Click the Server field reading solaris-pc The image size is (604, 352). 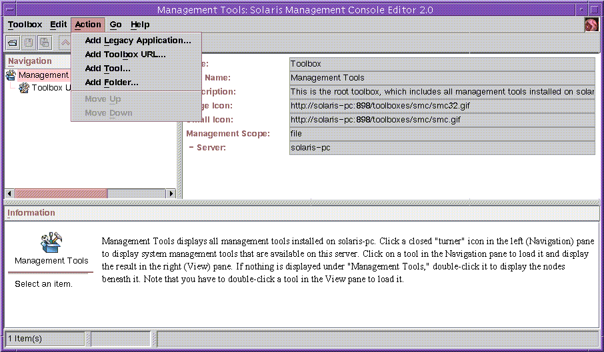pos(442,148)
